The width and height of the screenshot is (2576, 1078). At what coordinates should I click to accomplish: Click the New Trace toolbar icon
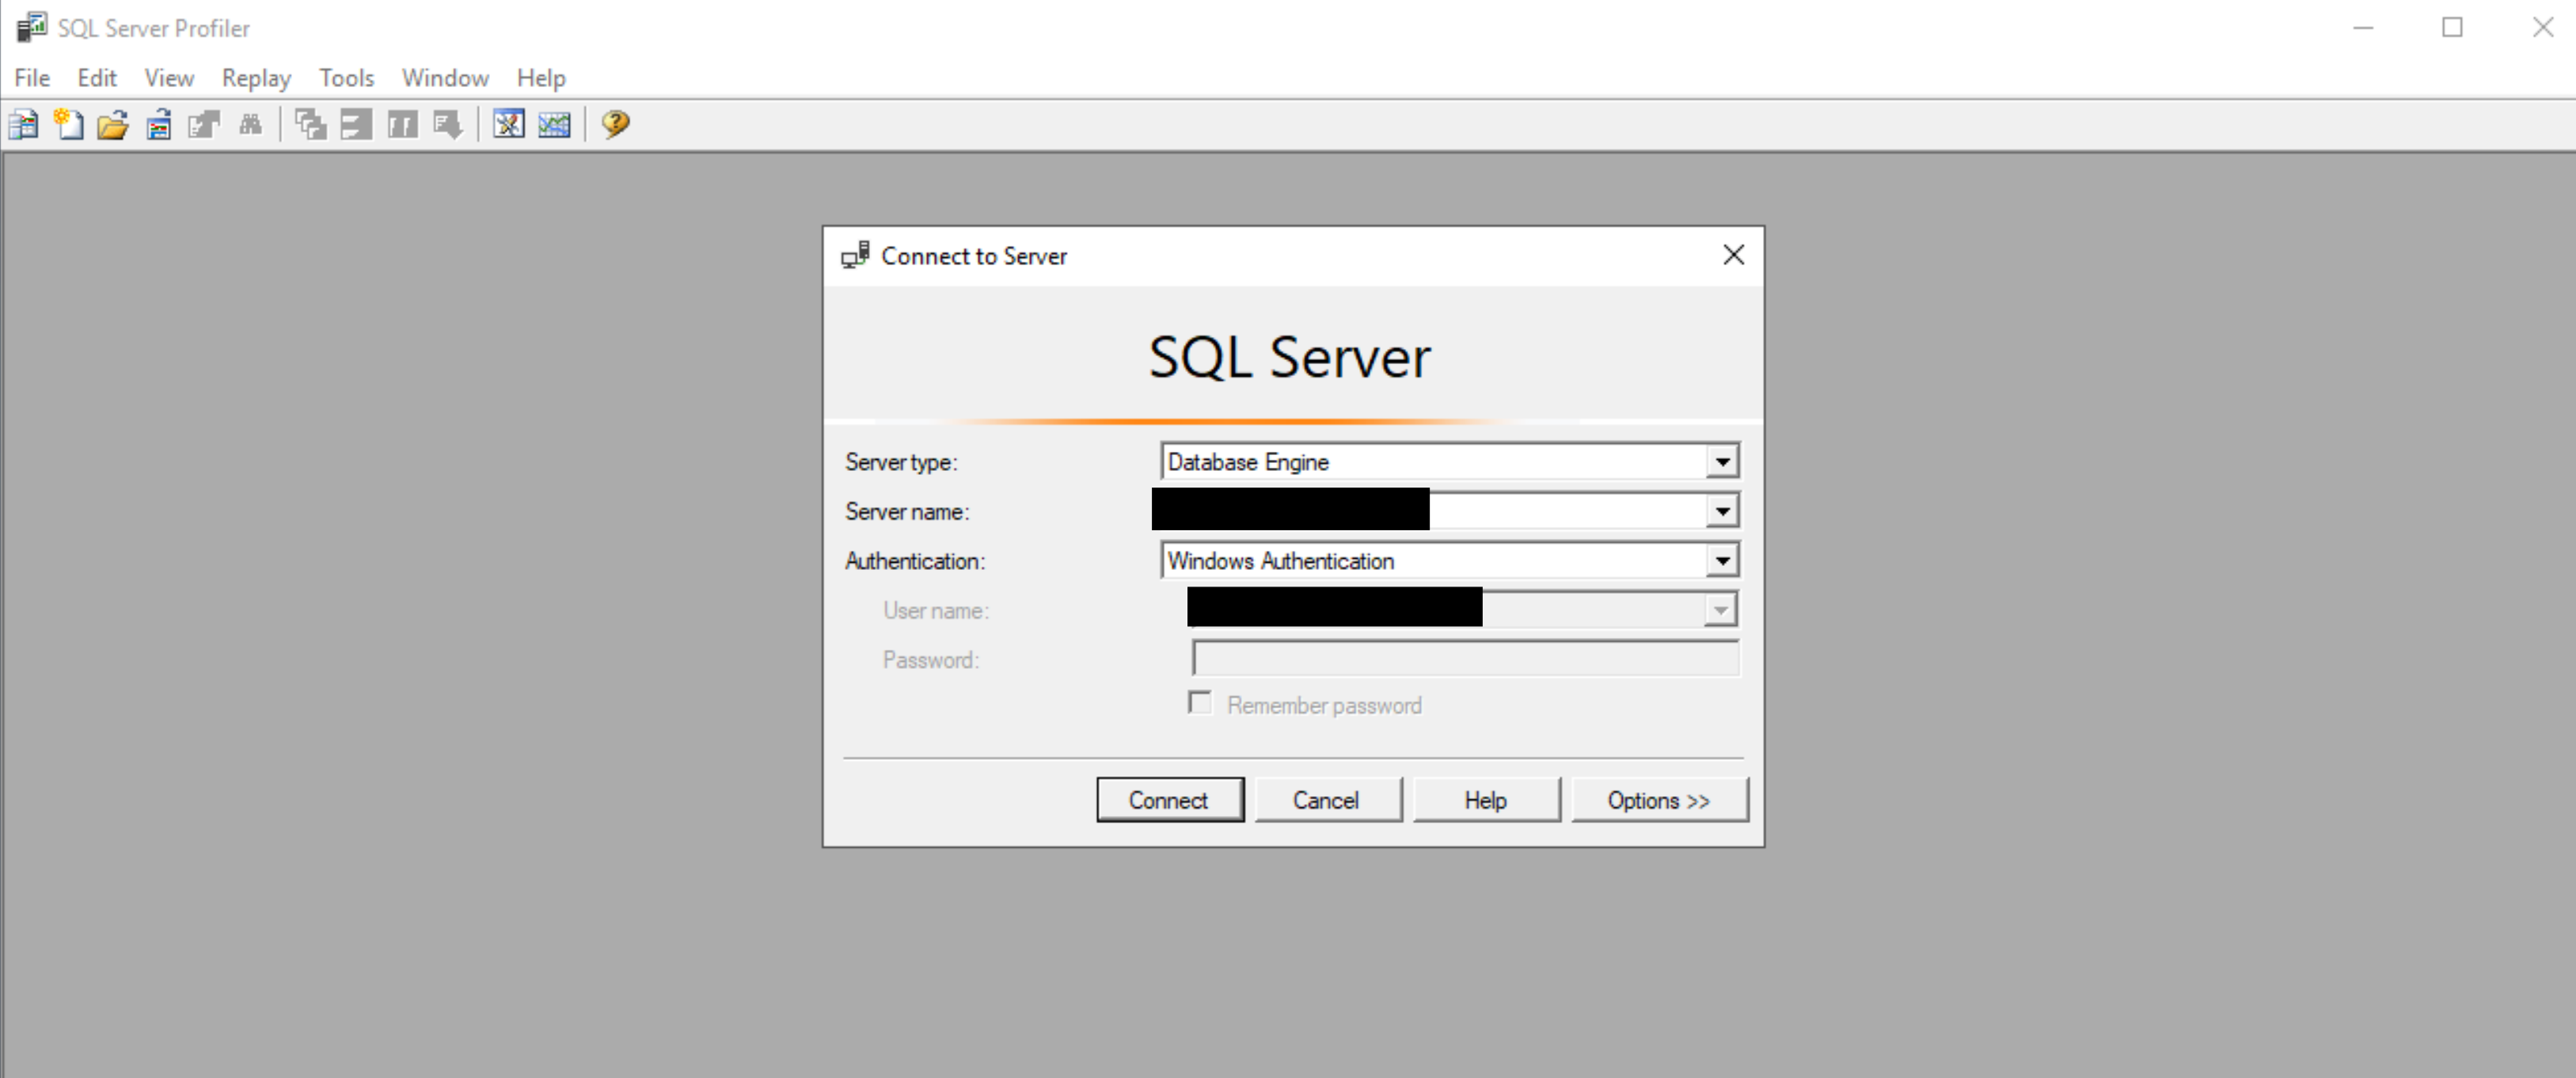[x=23, y=125]
